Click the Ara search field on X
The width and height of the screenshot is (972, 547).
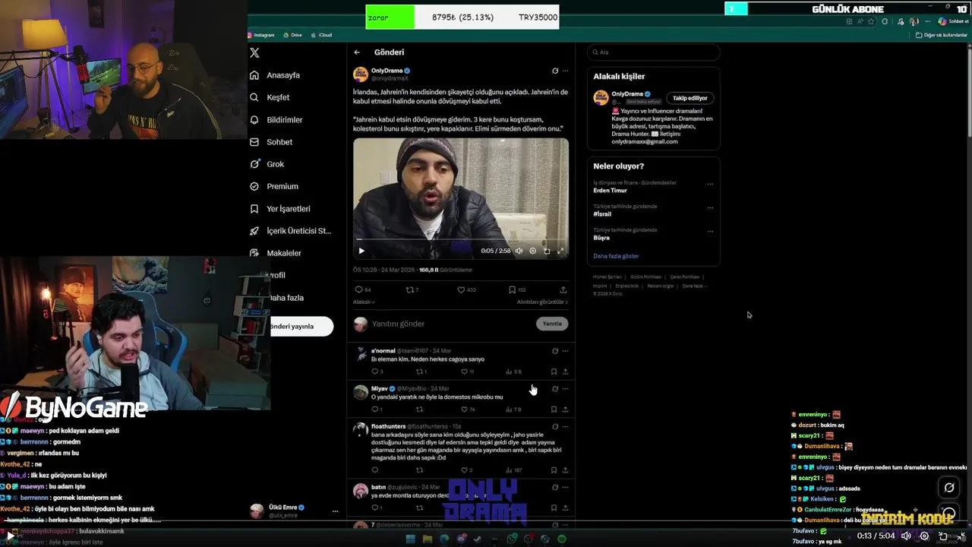click(654, 52)
